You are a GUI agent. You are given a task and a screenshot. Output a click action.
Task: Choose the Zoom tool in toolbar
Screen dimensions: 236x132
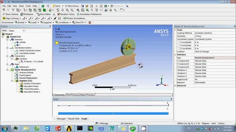pyautogui.click(x=67, y=10)
